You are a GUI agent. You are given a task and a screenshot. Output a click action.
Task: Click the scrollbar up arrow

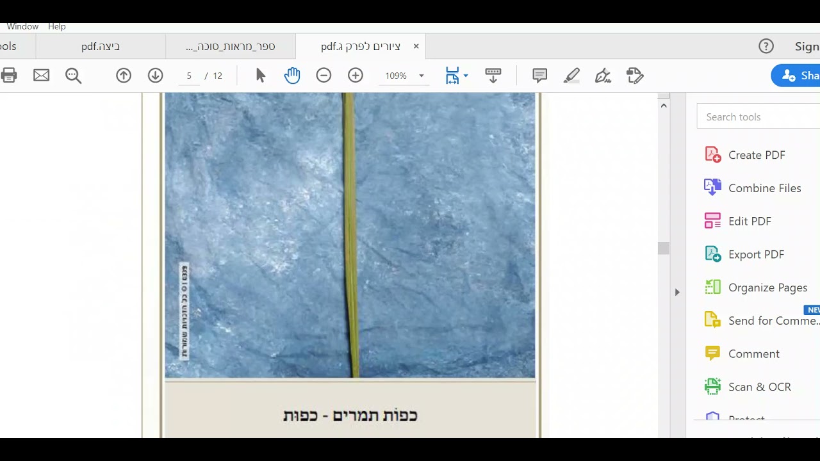tap(664, 105)
